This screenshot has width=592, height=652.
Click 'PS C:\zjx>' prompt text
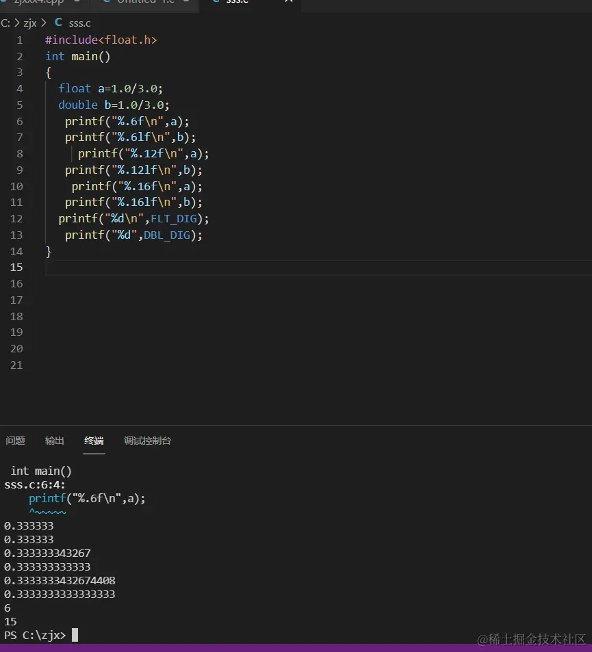coord(35,636)
